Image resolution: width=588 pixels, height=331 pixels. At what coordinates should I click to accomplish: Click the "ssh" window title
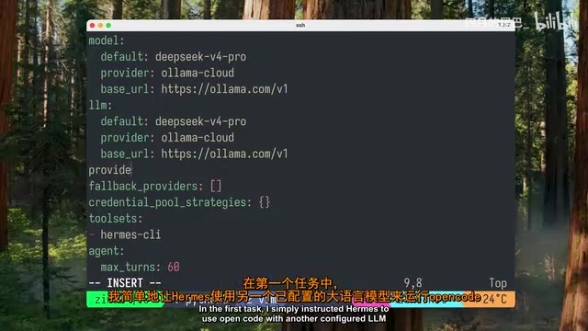300,25
